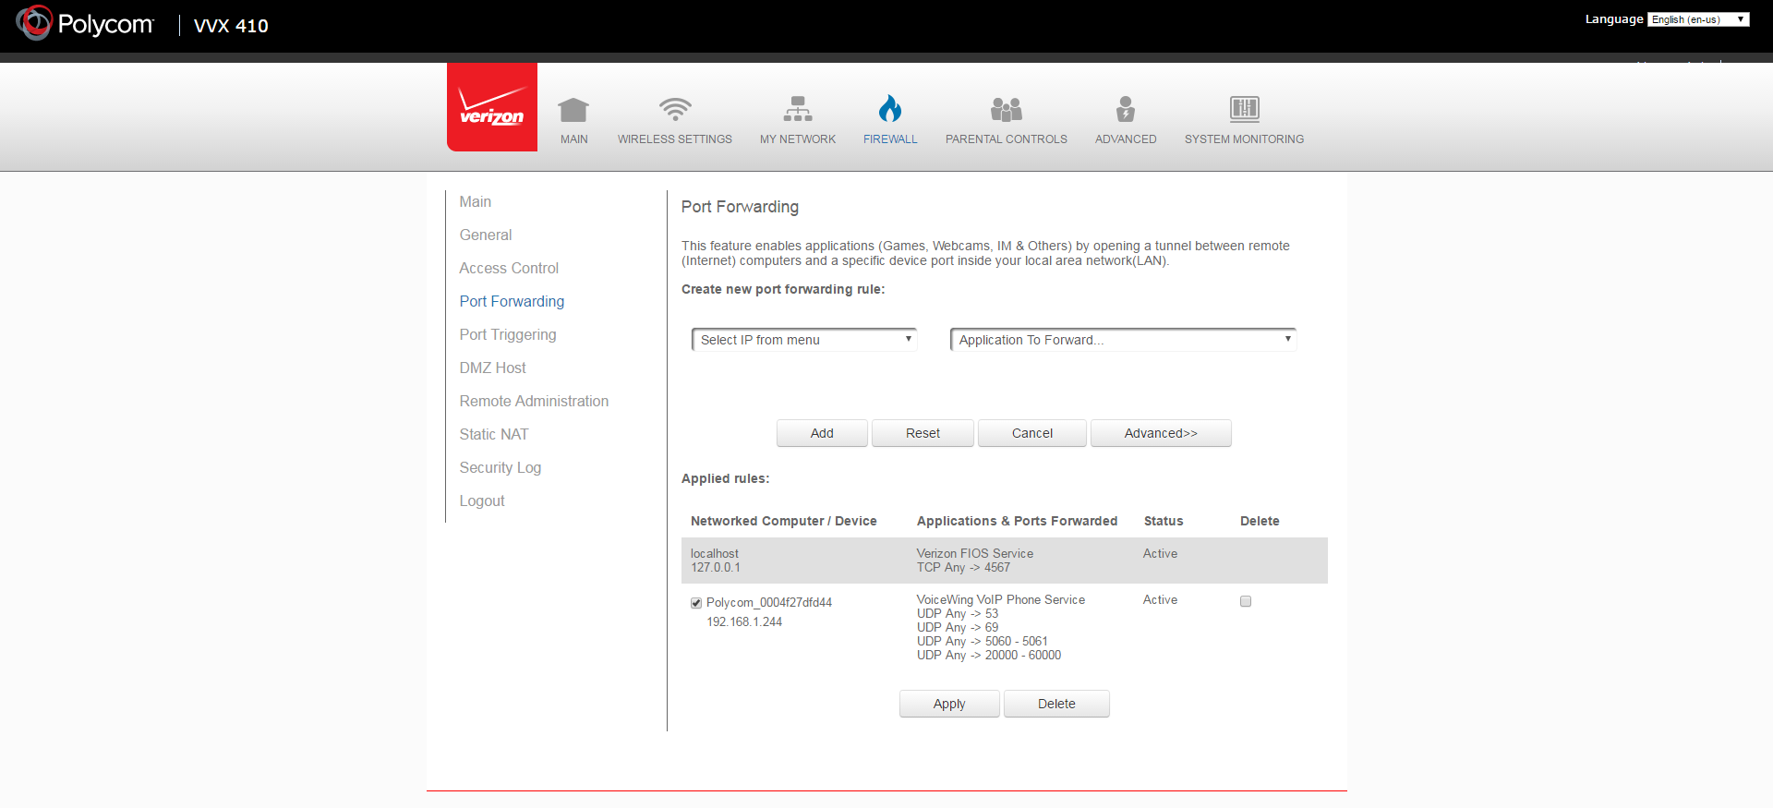Click the UDP Any -> 69 line
The height and width of the screenshot is (808, 1773).
958,627
